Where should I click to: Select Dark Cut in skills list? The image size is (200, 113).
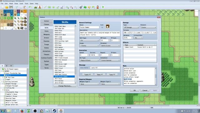click(64, 73)
